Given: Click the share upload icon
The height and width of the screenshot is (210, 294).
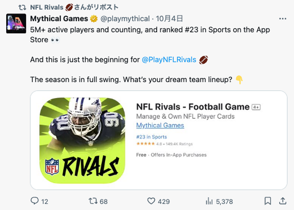Looking at the screenshot, I should pyautogui.click(x=283, y=201).
